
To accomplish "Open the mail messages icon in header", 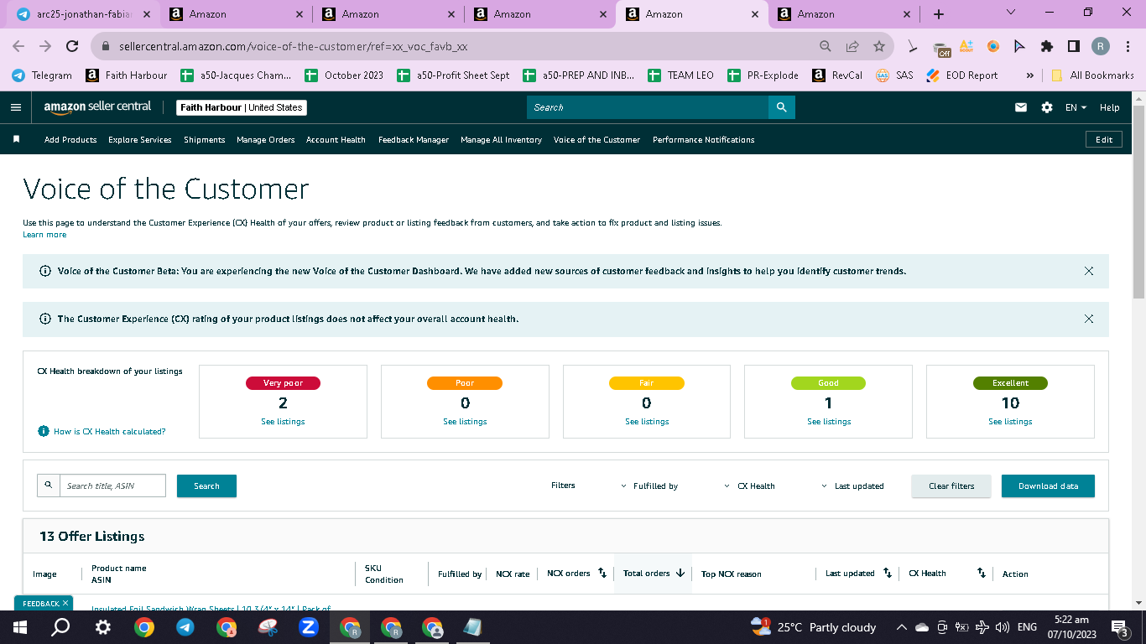I will click(1021, 107).
